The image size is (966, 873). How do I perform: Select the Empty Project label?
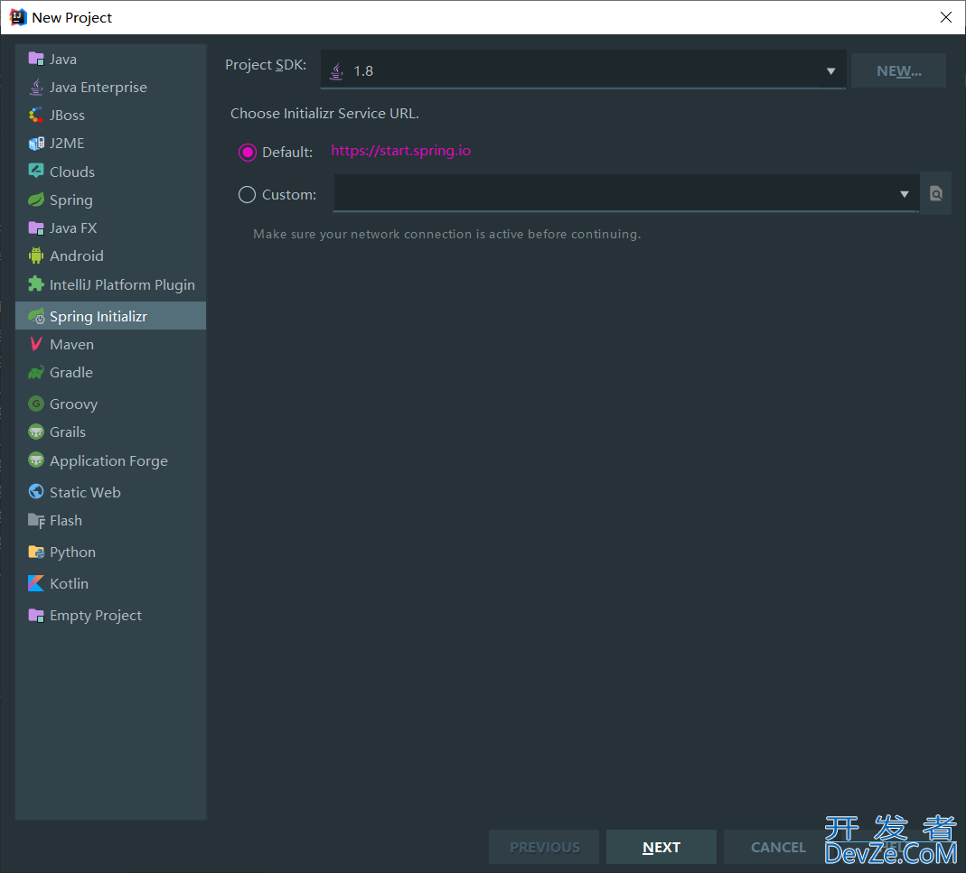click(96, 615)
